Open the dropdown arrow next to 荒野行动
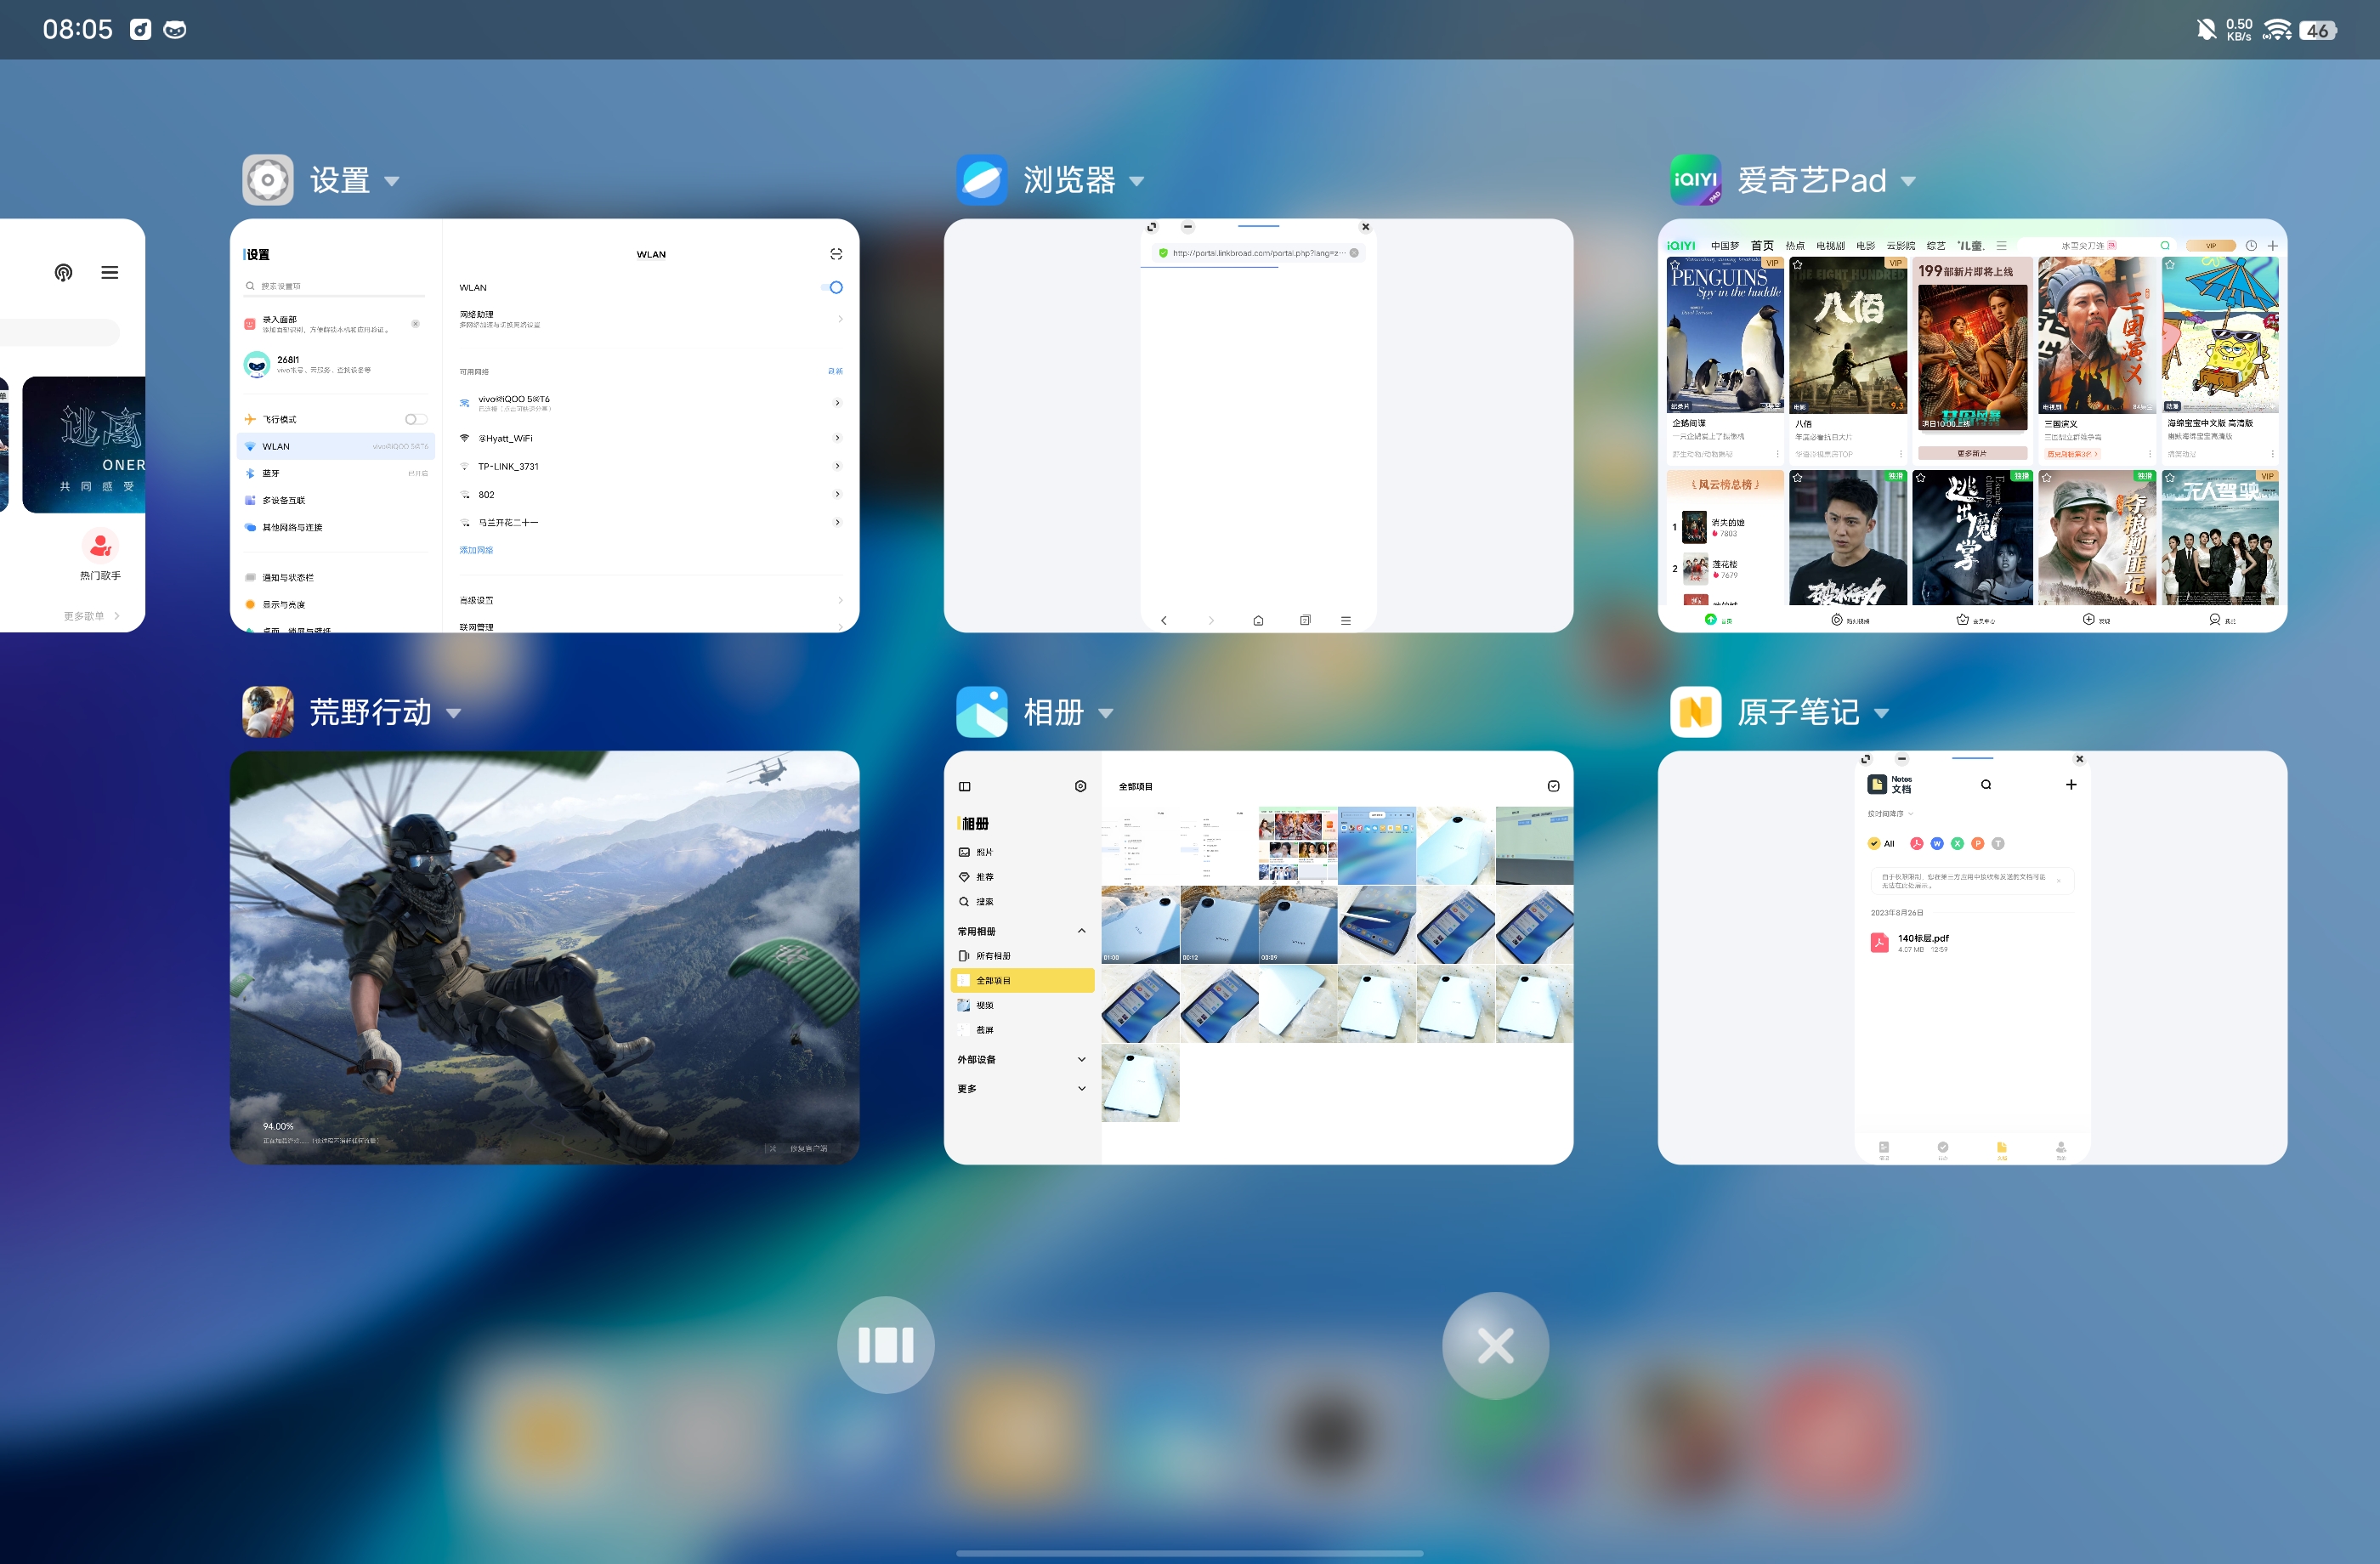The image size is (2380, 1564). click(454, 714)
